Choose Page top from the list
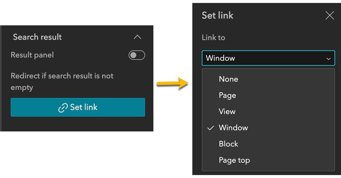 (x=235, y=160)
